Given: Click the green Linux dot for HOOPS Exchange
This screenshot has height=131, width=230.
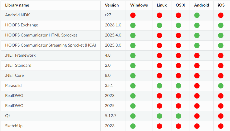Looking at the screenshot, I should point(159,25).
